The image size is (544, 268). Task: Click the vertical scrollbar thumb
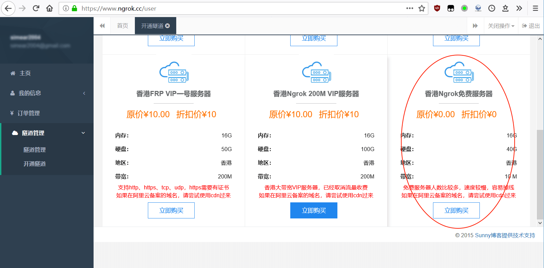[540, 174]
